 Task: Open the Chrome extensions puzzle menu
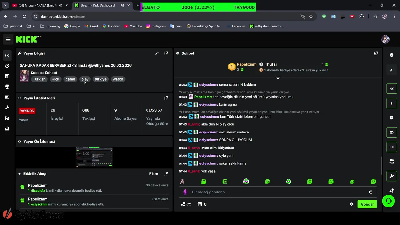[x=362, y=17]
